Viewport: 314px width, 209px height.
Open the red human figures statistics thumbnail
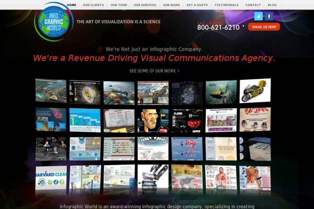[x=187, y=148]
